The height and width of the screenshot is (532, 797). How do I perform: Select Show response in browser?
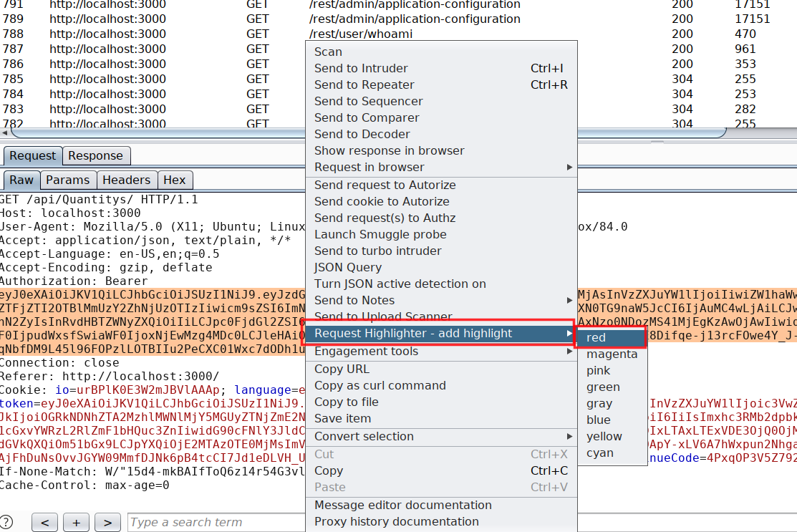point(441,150)
